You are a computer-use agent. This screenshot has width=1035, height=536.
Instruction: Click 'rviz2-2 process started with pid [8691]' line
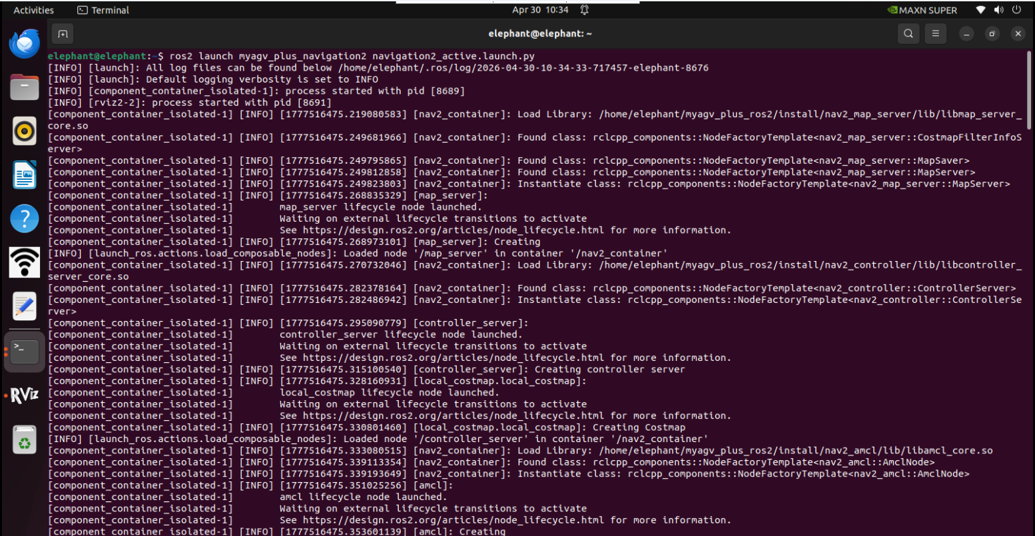pyautogui.click(x=190, y=103)
